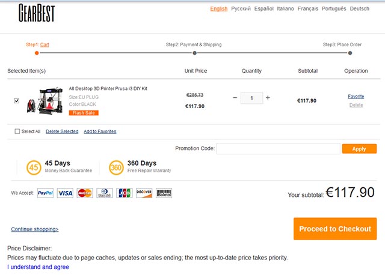Delete the 3D printer item
385x275 pixels.
click(356, 105)
